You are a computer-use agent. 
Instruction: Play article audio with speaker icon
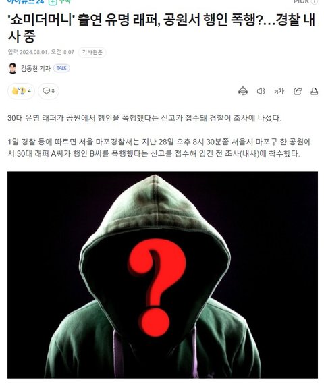click(x=261, y=91)
